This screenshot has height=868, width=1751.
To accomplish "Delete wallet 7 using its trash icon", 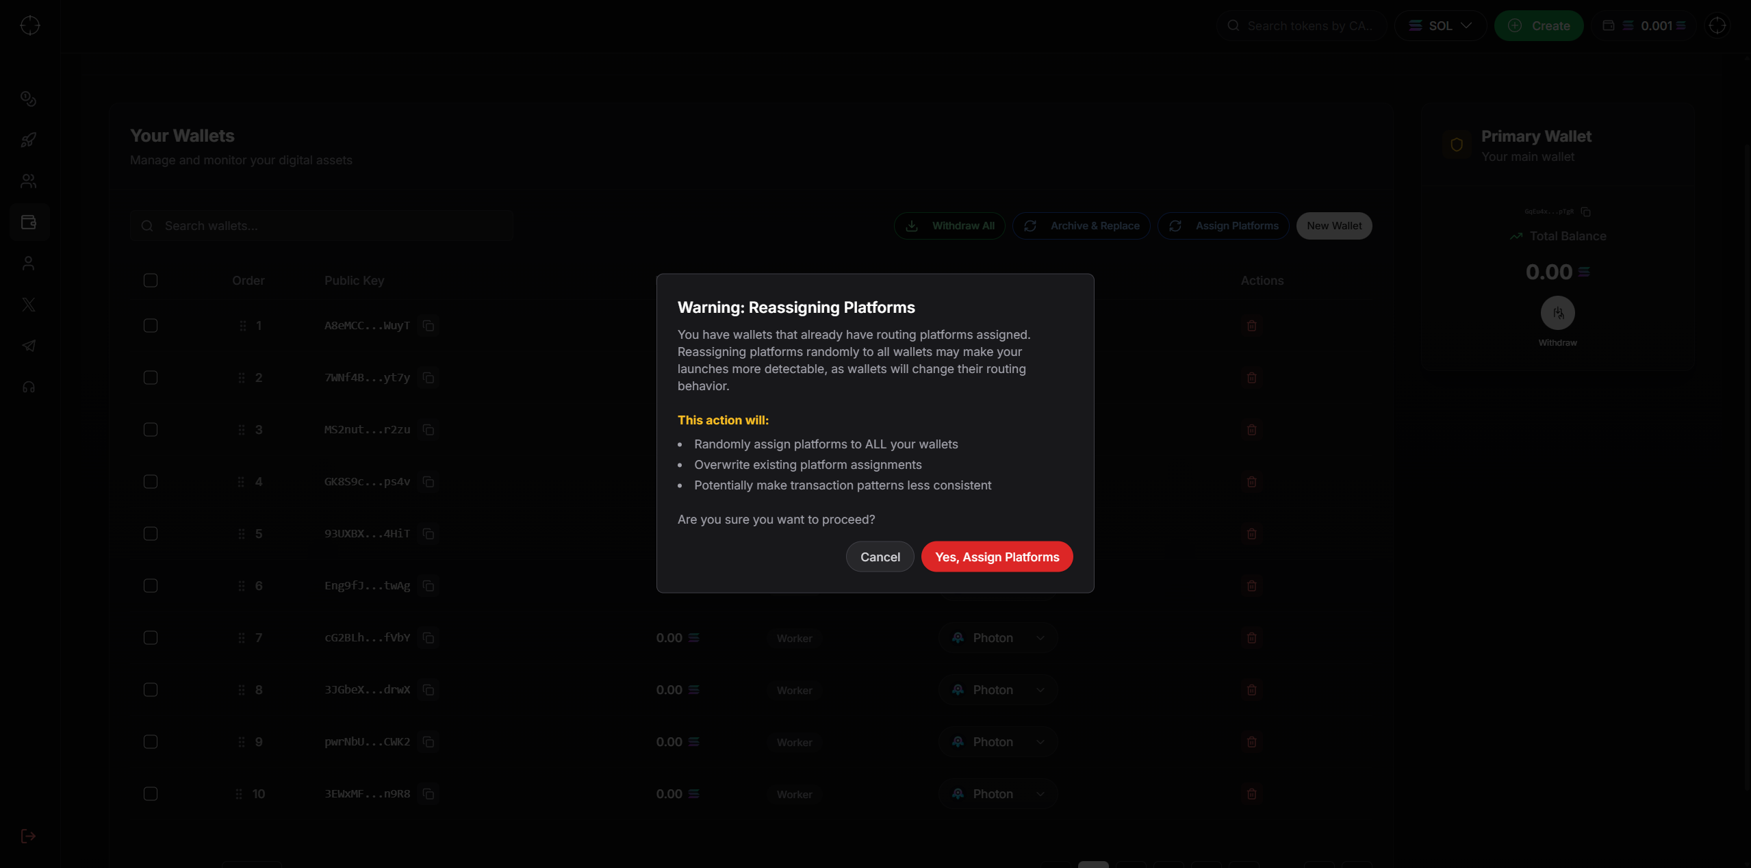I will 1251,638.
